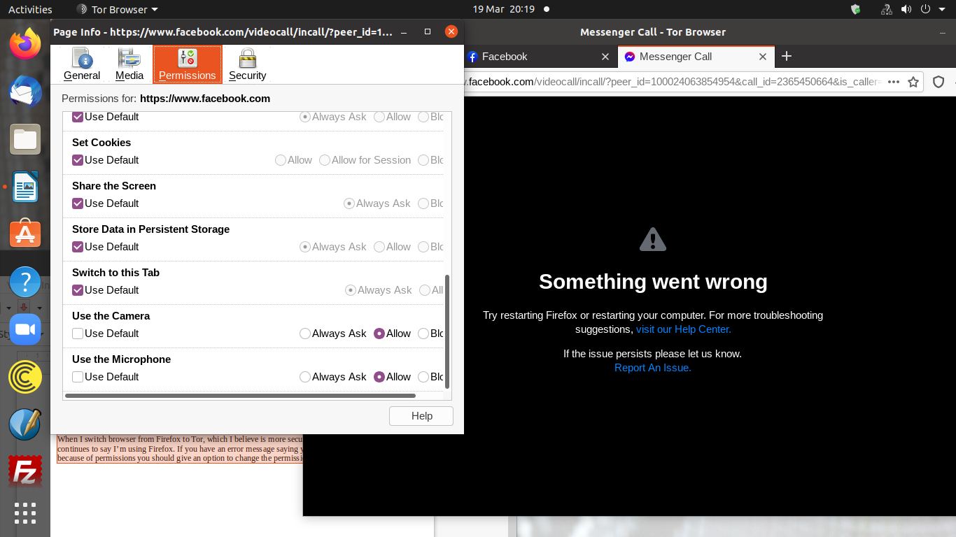Select Always Ask for Switch to this Tab
The width and height of the screenshot is (956, 537).
tap(351, 290)
